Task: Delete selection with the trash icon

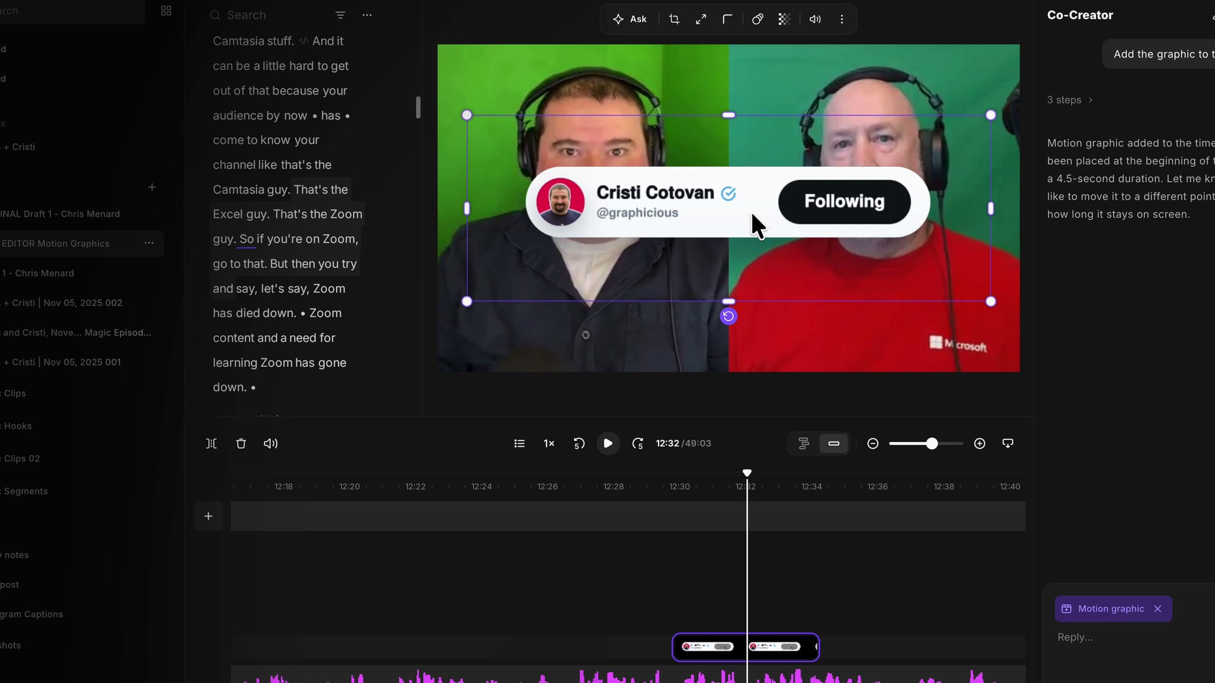Action: 241,444
